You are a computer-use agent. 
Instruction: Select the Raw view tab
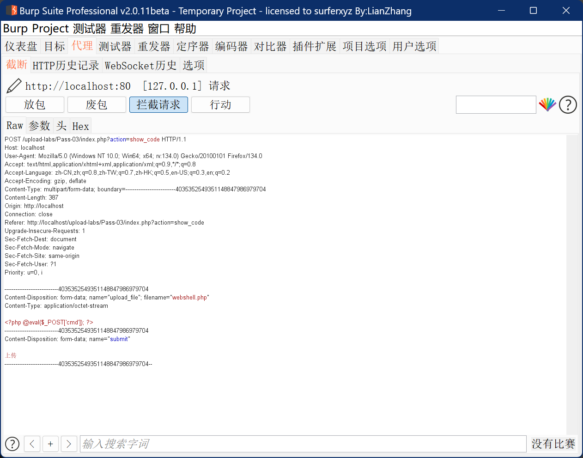click(x=15, y=125)
